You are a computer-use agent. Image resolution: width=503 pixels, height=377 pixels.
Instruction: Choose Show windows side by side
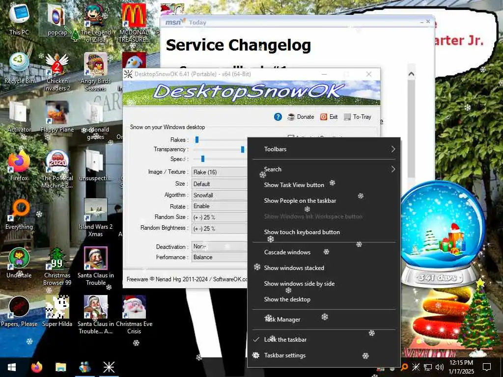pos(324,284)
